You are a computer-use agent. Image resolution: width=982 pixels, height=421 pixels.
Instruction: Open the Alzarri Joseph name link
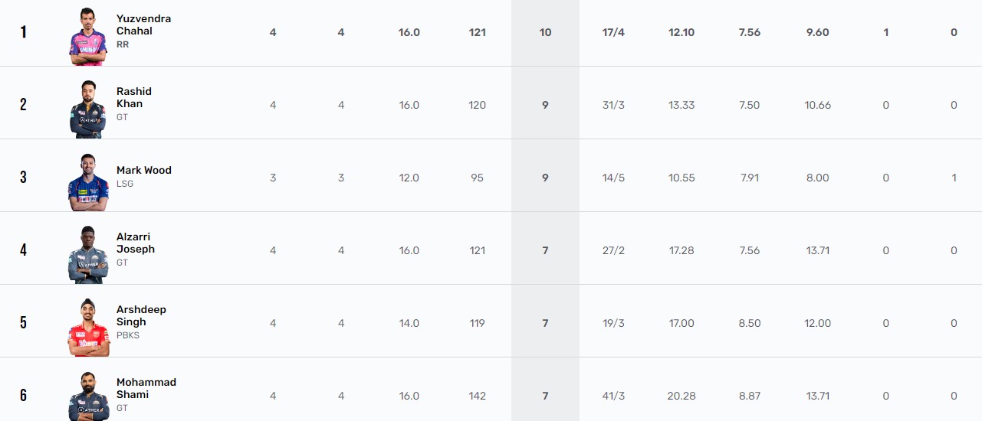(136, 243)
